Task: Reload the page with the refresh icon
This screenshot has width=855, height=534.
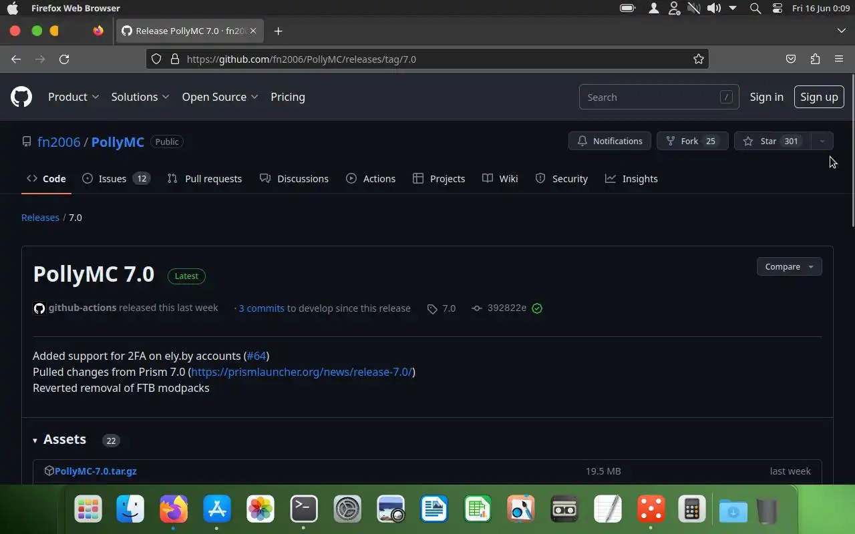Action: point(64,59)
